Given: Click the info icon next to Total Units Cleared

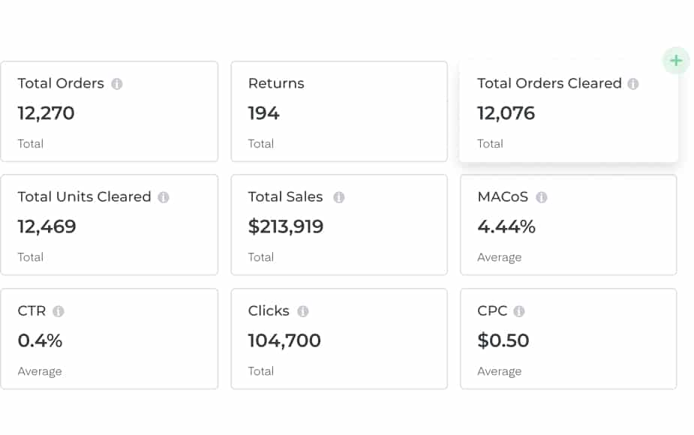Looking at the screenshot, I should pyautogui.click(x=164, y=197).
